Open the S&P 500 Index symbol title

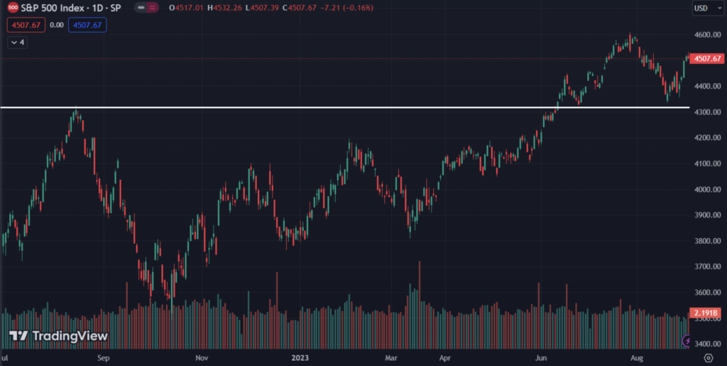click(70, 8)
